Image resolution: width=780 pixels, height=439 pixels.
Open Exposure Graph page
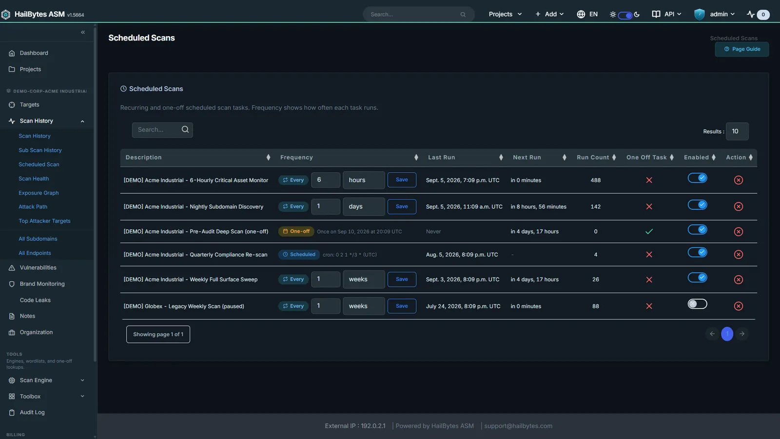coord(39,193)
